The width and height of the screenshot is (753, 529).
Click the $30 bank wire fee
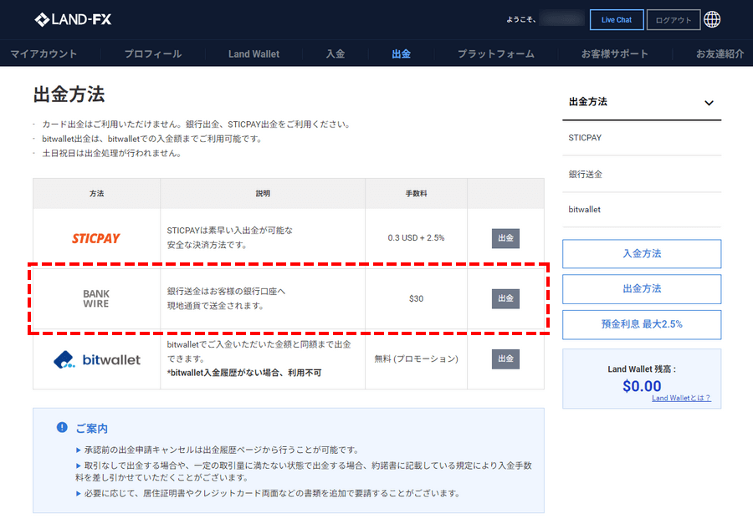416,299
